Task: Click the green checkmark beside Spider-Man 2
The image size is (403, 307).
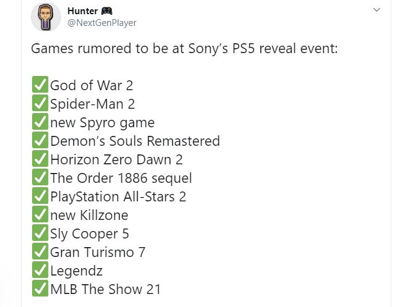Action: point(39,104)
